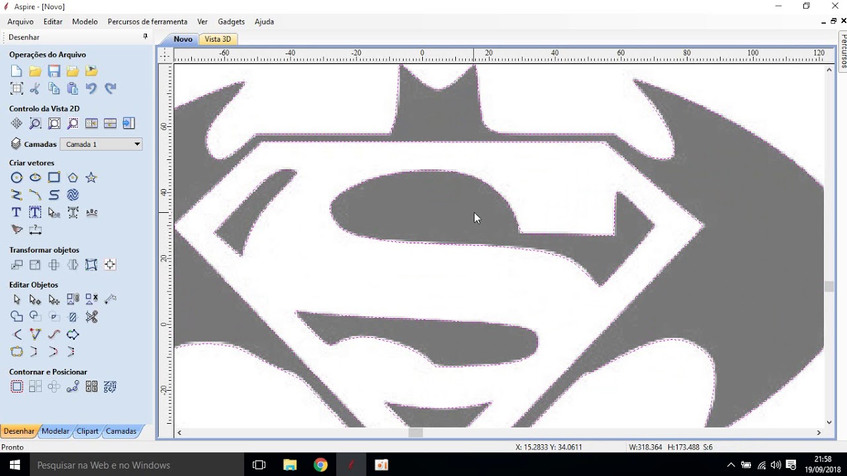Image resolution: width=847 pixels, height=476 pixels.
Task: Open File Explorer from the taskbar
Action: coord(290,465)
